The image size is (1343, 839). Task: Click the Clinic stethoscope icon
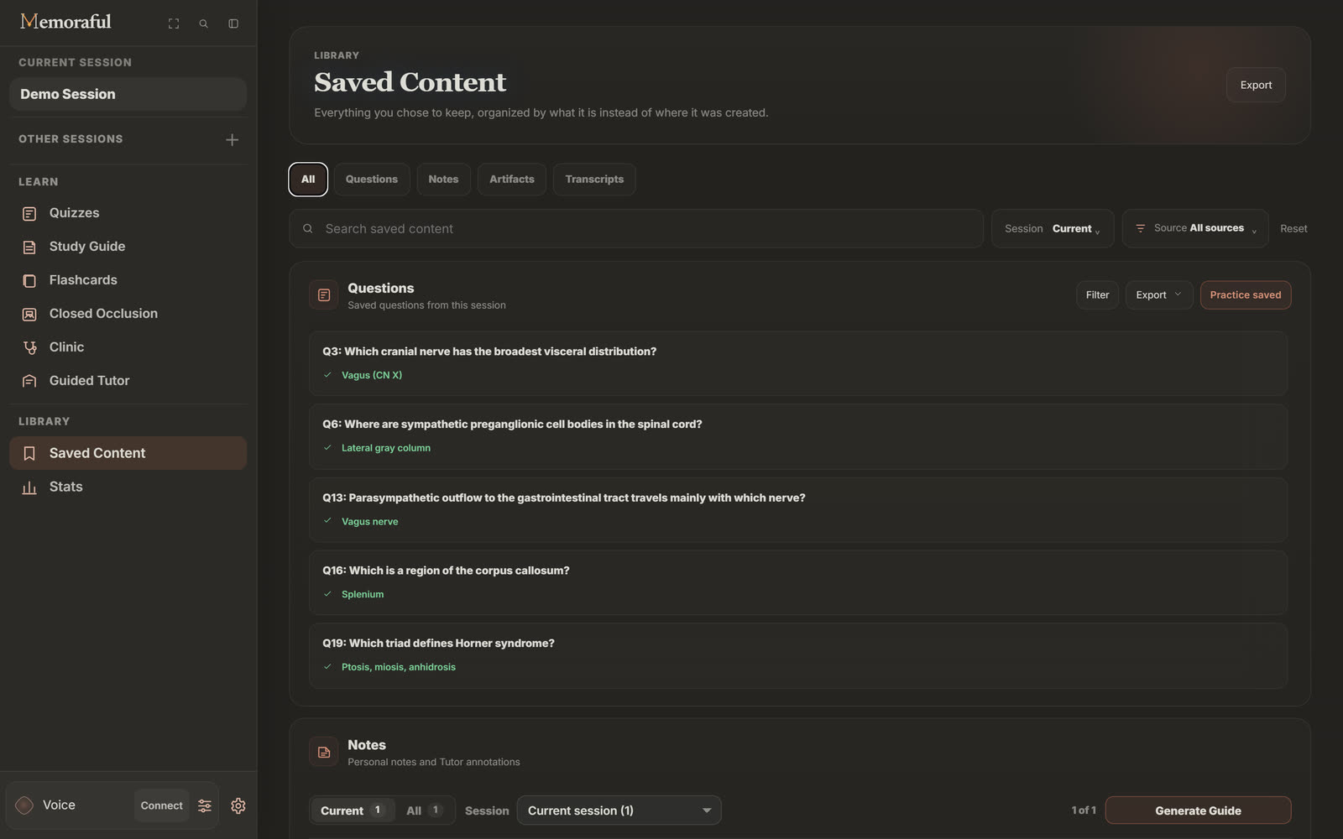(29, 347)
